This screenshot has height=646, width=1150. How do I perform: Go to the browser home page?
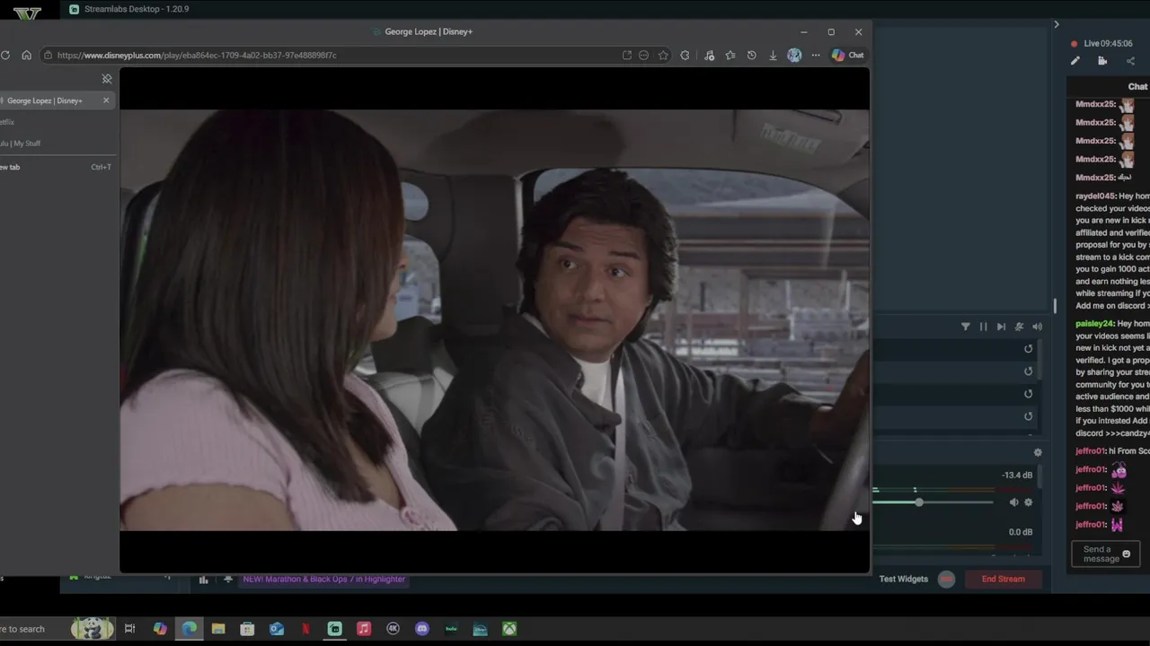click(x=26, y=55)
